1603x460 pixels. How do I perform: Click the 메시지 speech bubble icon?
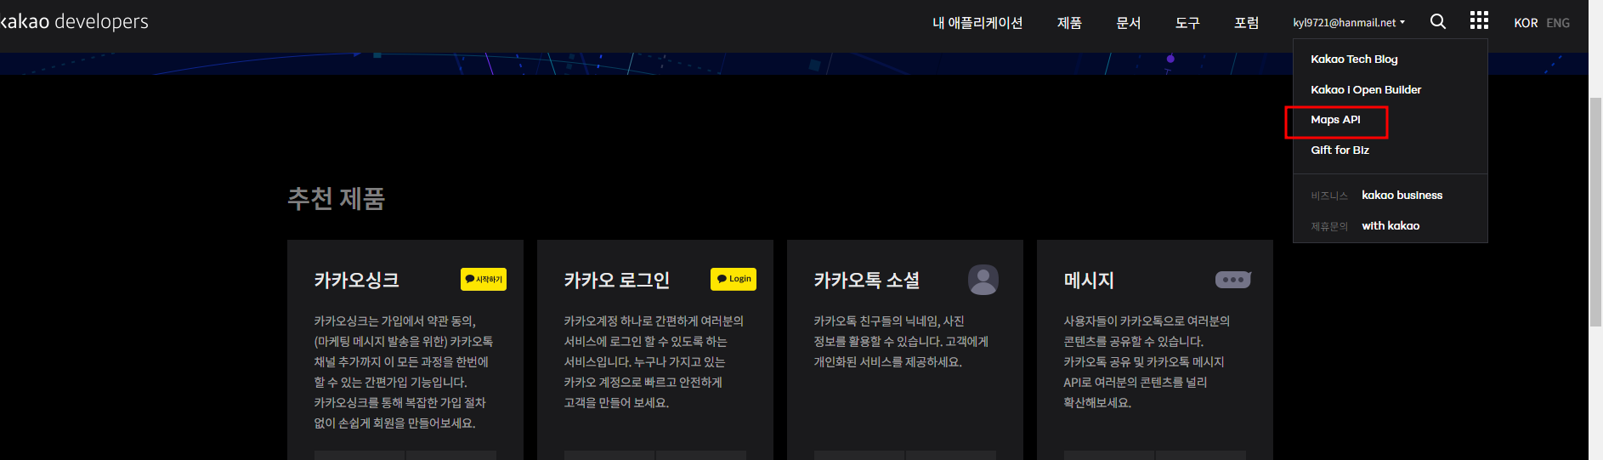coord(1233,279)
